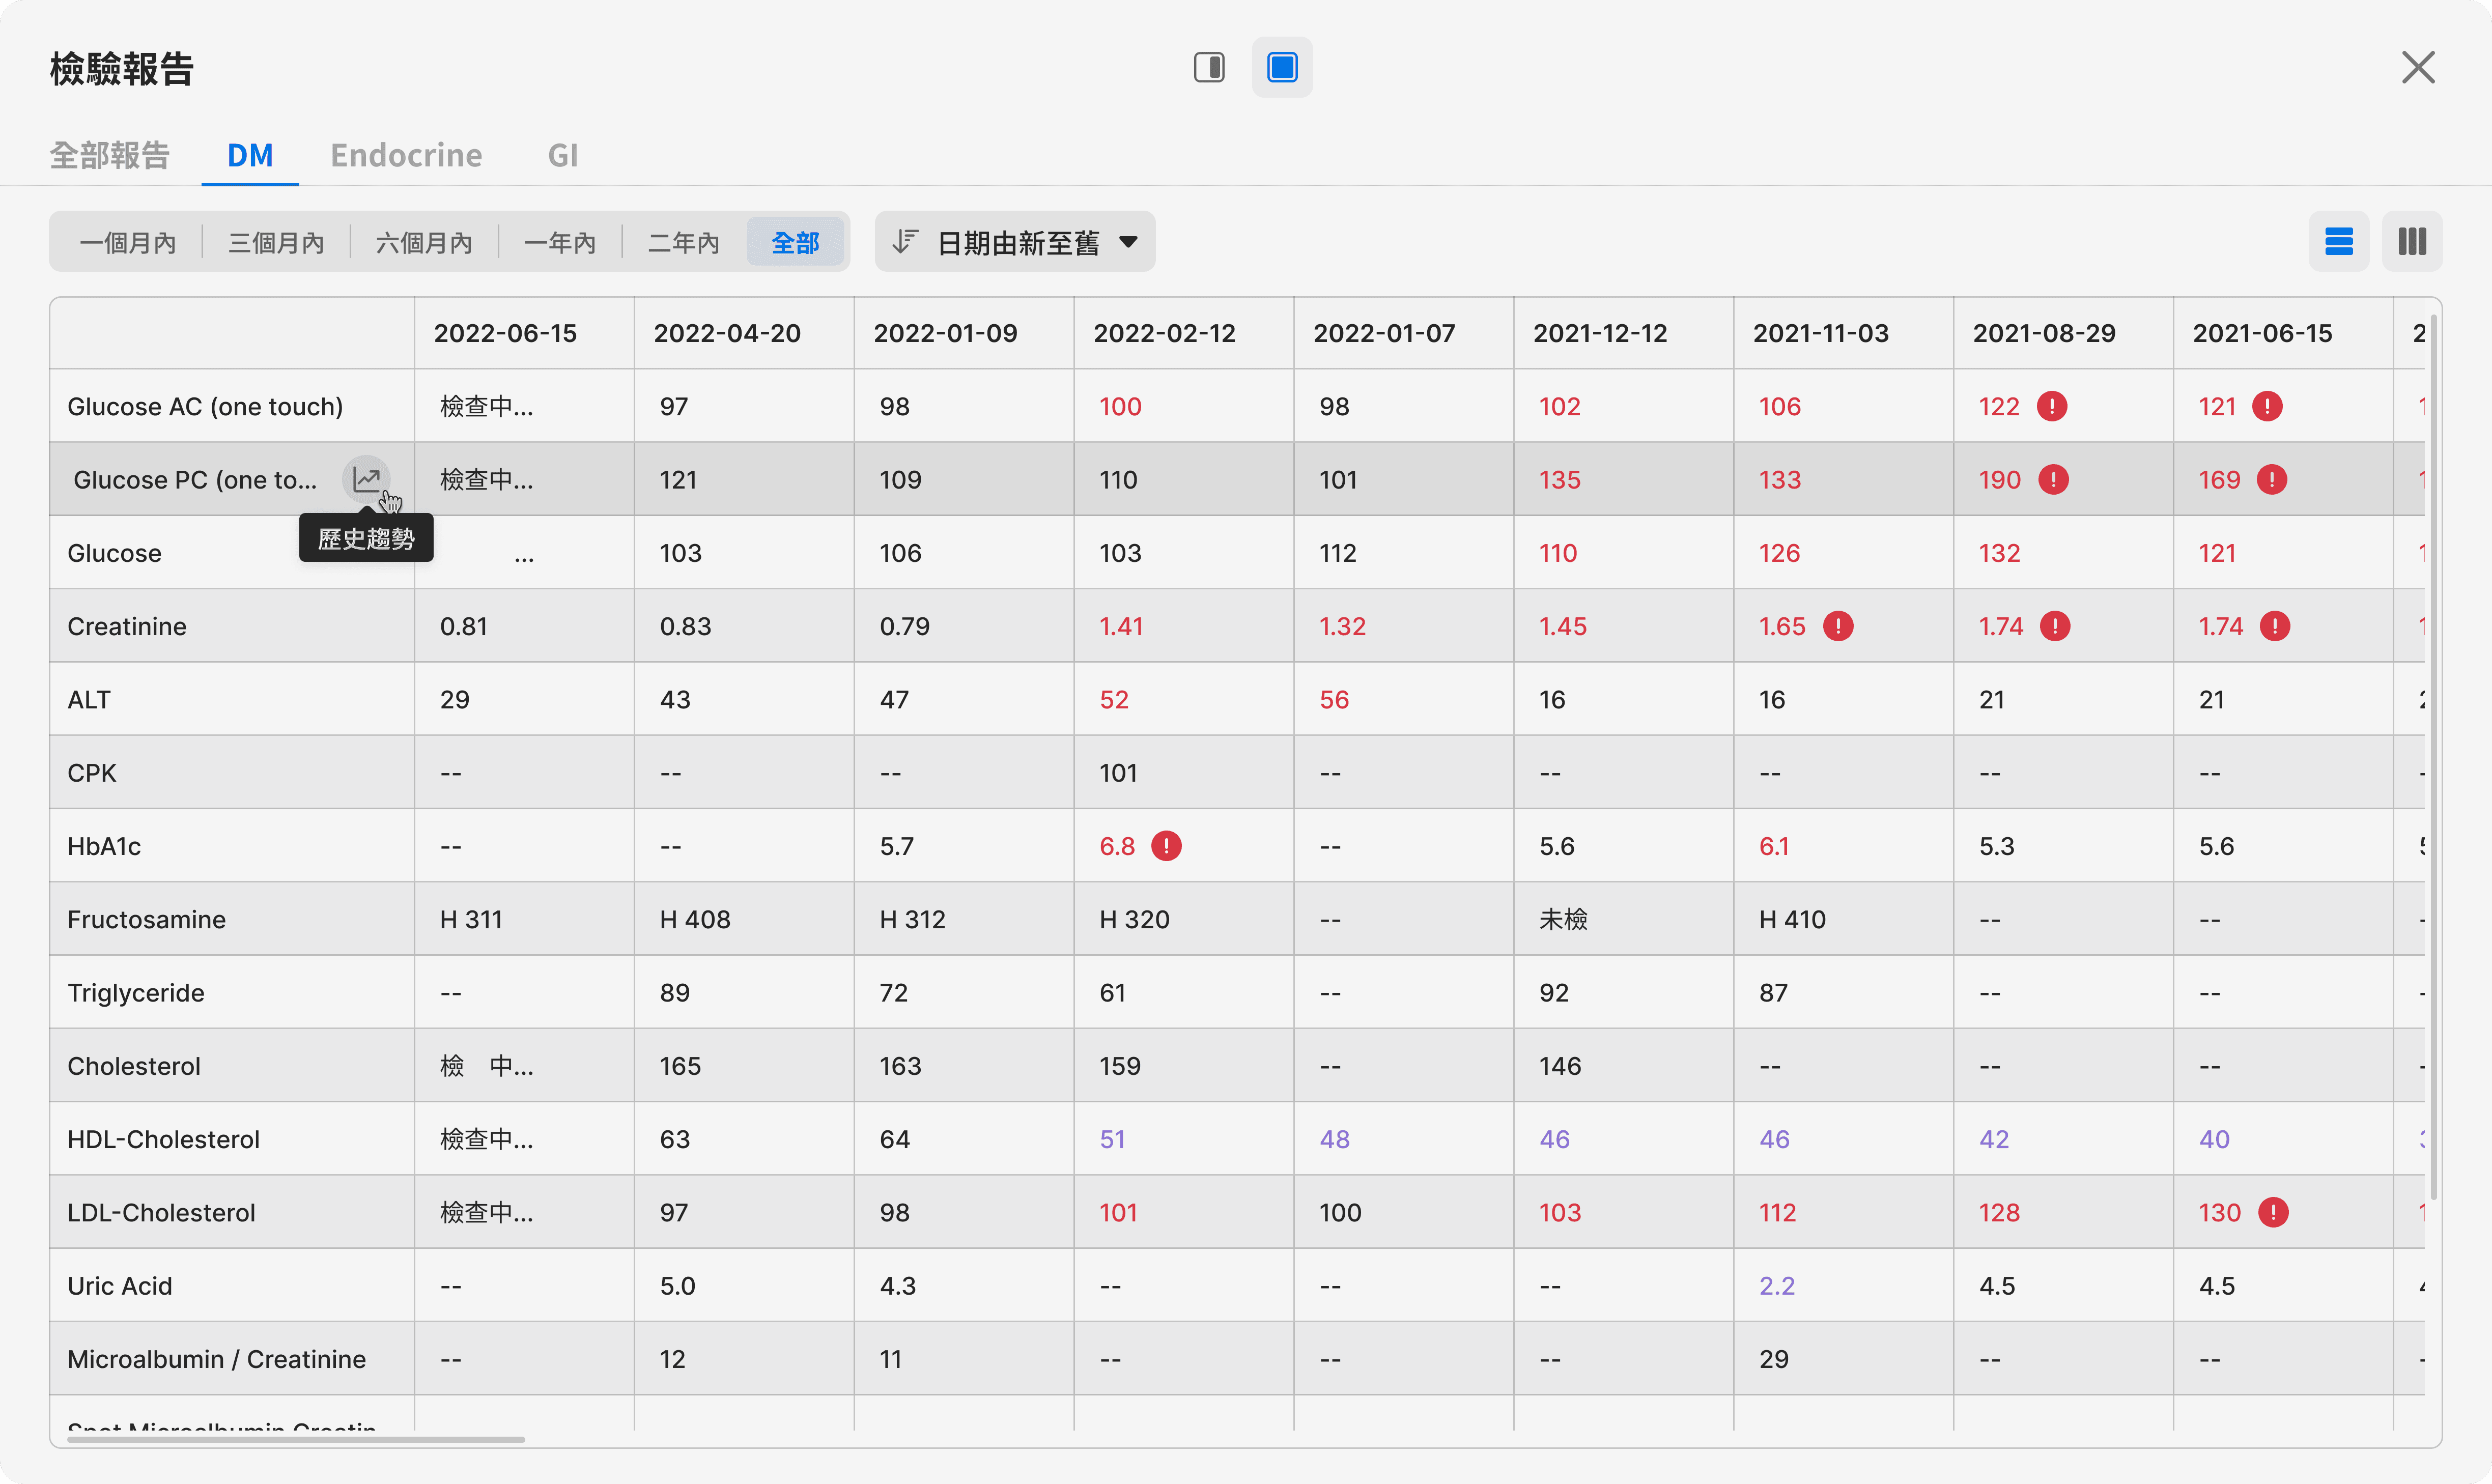Click Triglyceride value 89
This screenshot has height=1484, width=2492.
coord(675,993)
